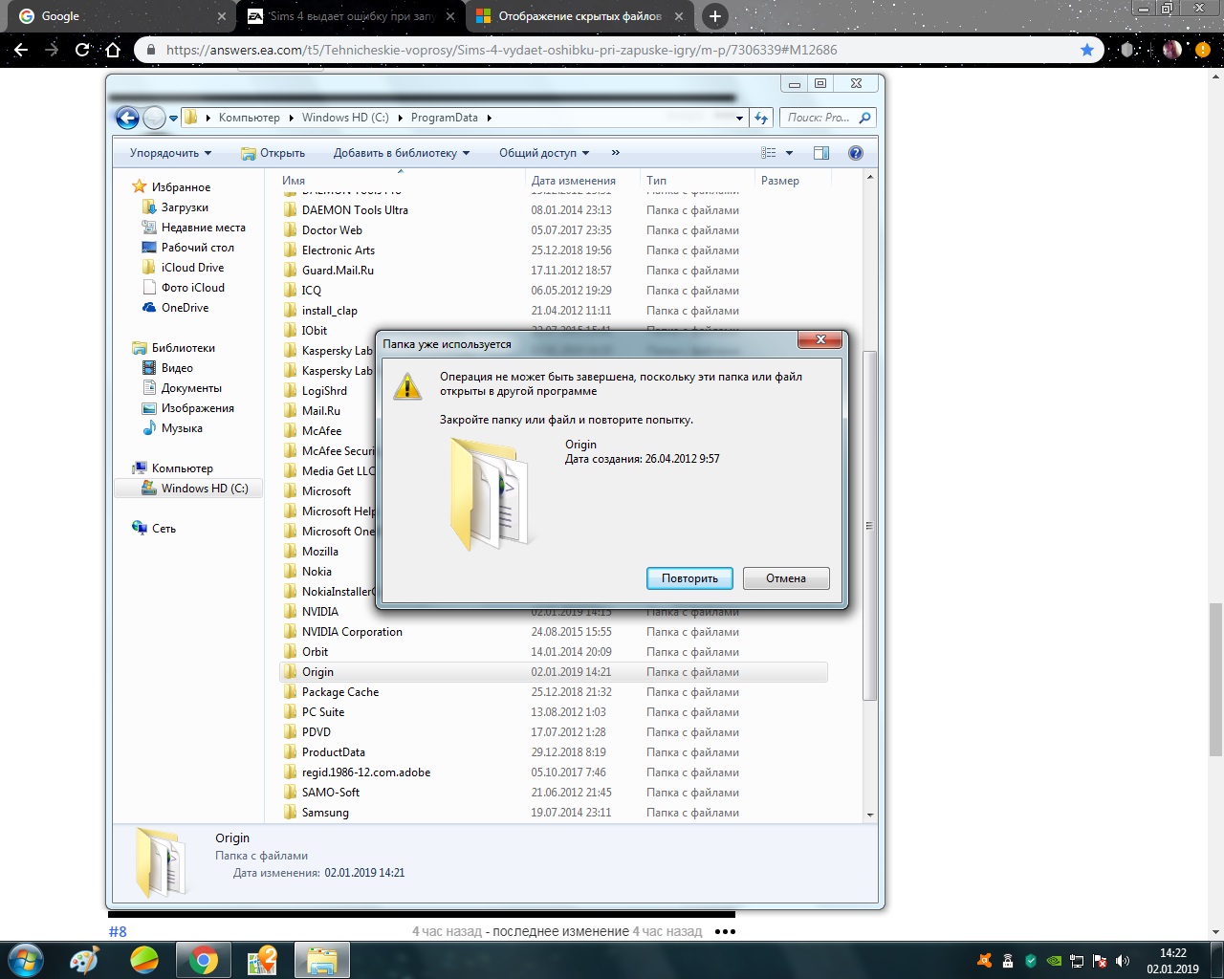Select 'Избранное' in navigation pane
1224x979 pixels.
(x=181, y=187)
